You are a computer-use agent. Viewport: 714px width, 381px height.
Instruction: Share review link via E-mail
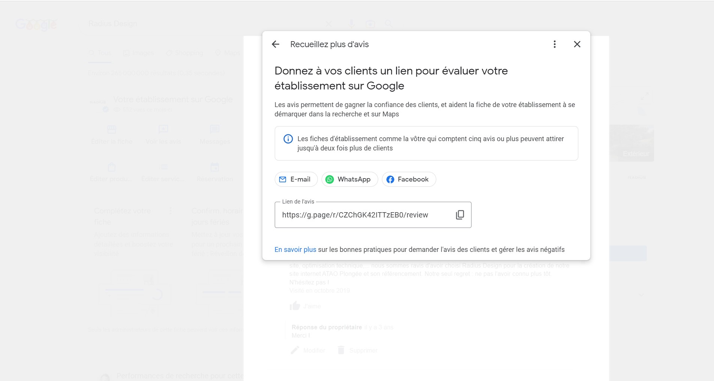click(x=296, y=179)
